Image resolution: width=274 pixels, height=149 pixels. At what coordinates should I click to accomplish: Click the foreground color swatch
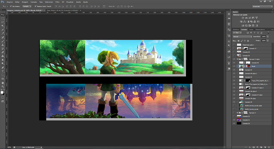point(2,92)
